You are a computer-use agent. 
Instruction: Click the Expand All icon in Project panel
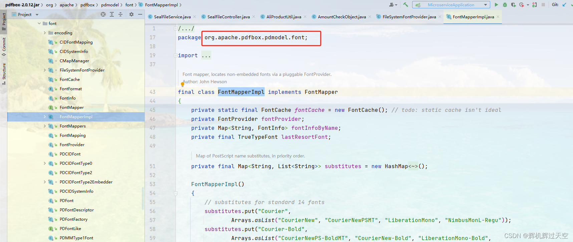pyautogui.click(x=112, y=14)
